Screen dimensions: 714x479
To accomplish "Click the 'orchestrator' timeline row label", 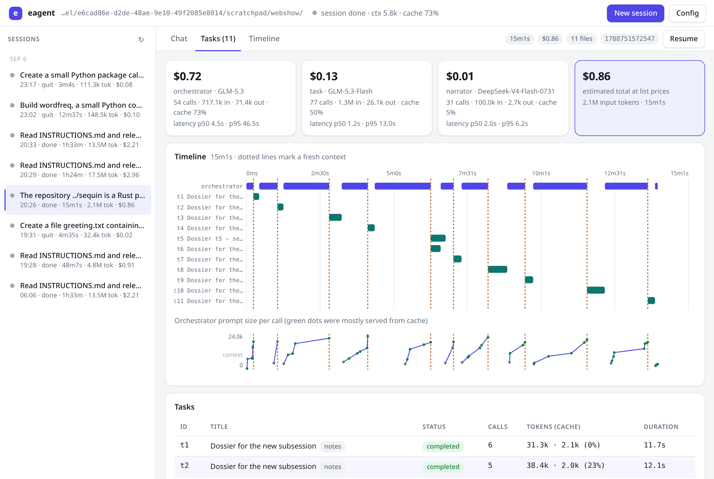I will point(222,186).
